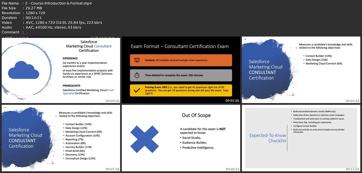This screenshot has width=362, height=173.
Task: Open the Exam Format thumbnail at 00:02:30
Action: [181, 70]
